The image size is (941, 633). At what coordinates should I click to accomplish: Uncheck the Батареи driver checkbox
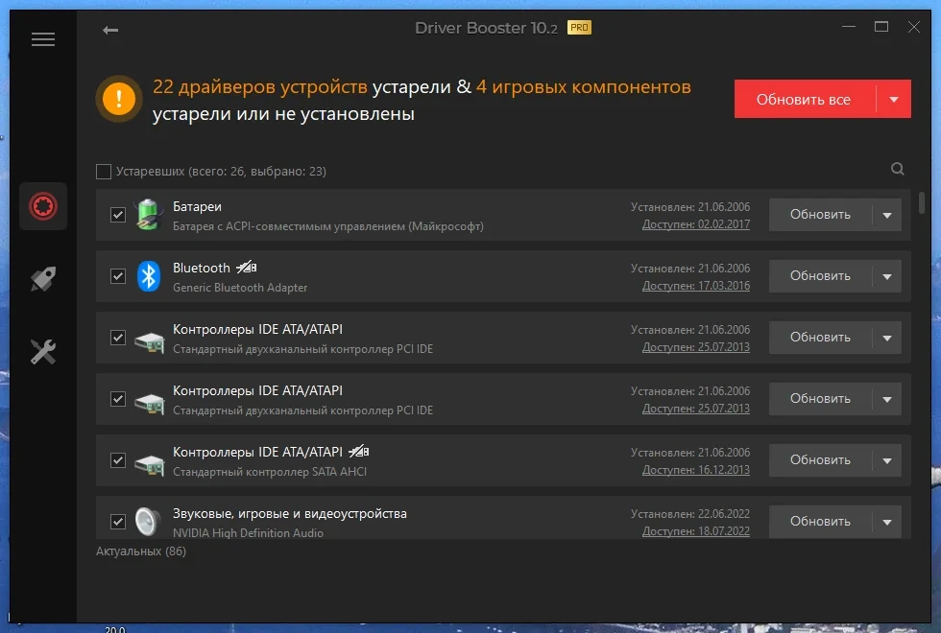(x=118, y=215)
